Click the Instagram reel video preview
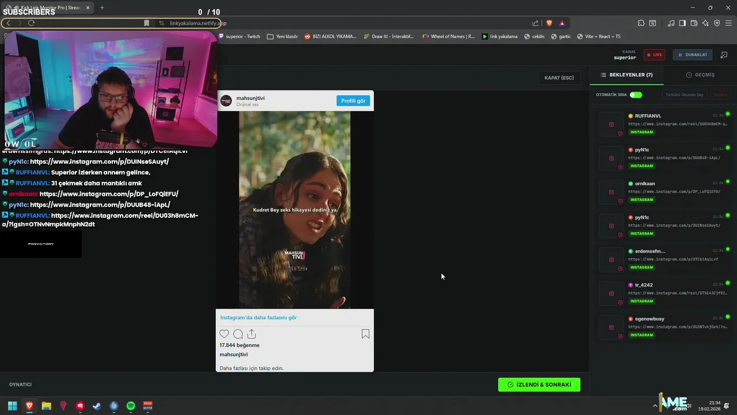Viewport: 737px width, 415px height. pyautogui.click(x=295, y=210)
